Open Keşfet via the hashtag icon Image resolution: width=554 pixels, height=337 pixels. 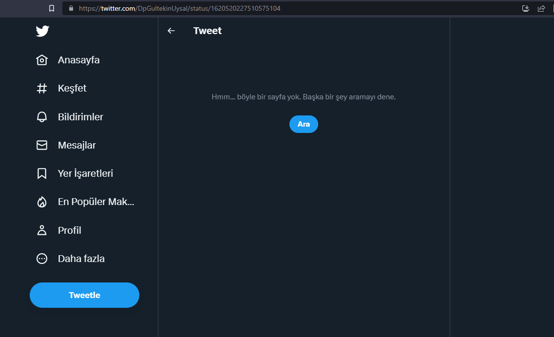pyautogui.click(x=42, y=88)
